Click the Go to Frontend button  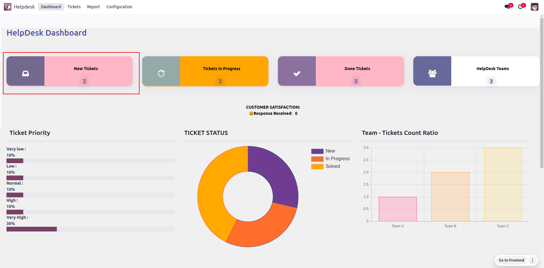coord(511,260)
